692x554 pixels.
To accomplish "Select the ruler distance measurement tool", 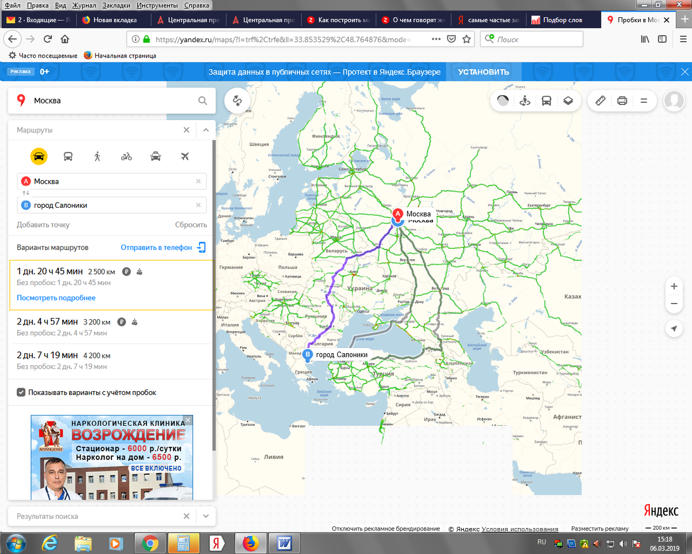I will point(600,100).
